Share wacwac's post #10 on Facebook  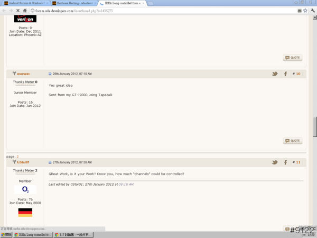point(285,74)
